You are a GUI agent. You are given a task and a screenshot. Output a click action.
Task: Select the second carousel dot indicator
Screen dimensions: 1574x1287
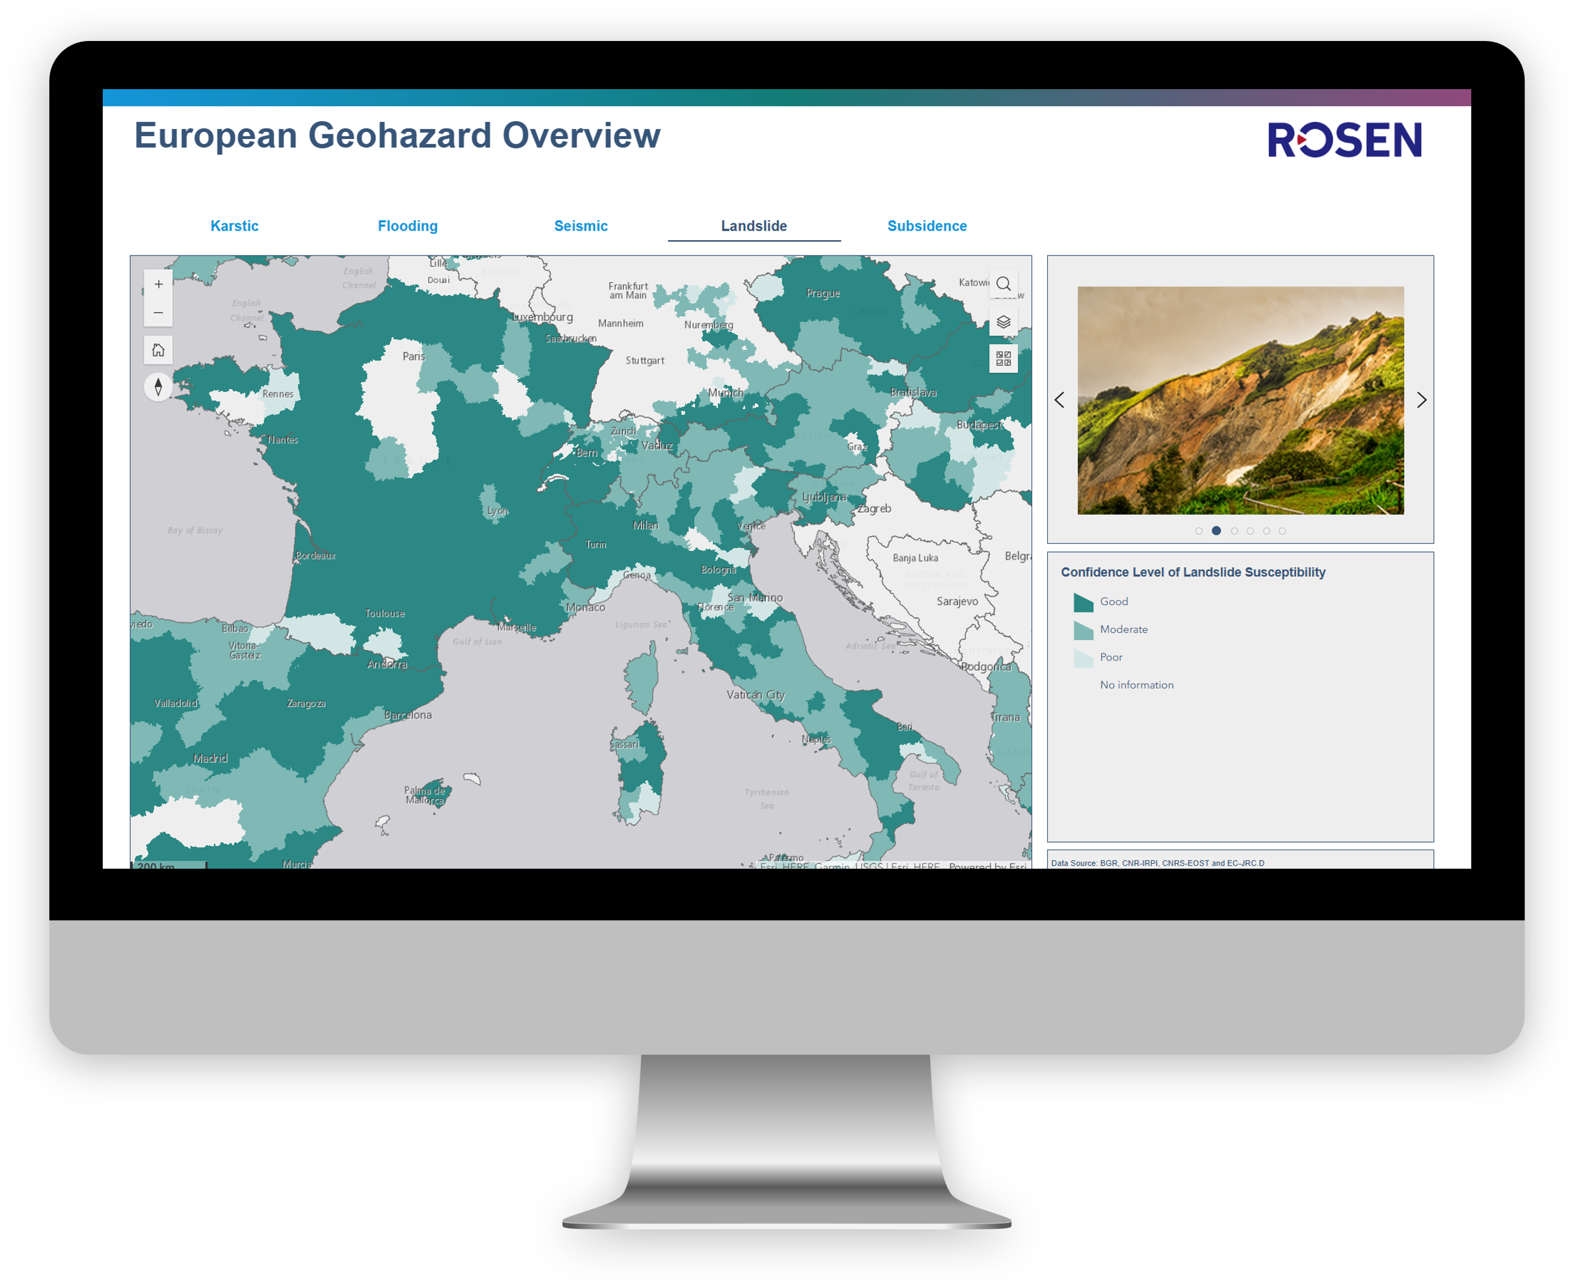(x=1216, y=530)
